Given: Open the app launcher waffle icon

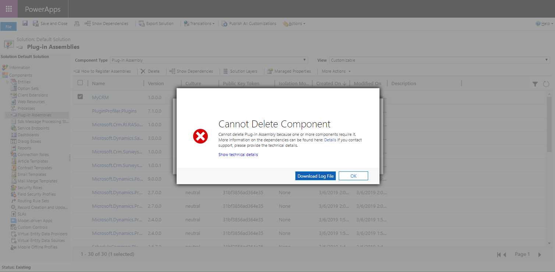Looking at the screenshot, I should [9, 9].
